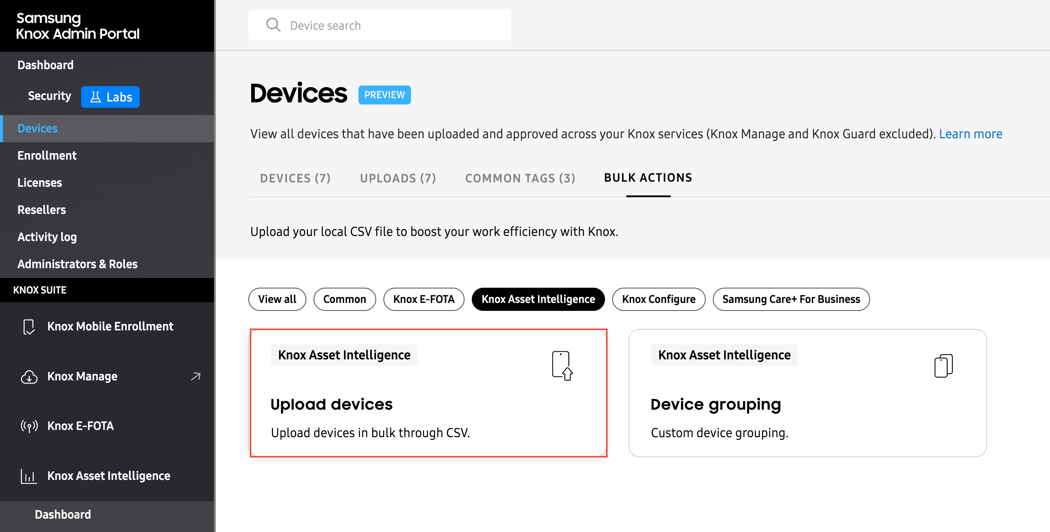Go to Devices in the sidebar
1050x532 pixels.
point(107,128)
